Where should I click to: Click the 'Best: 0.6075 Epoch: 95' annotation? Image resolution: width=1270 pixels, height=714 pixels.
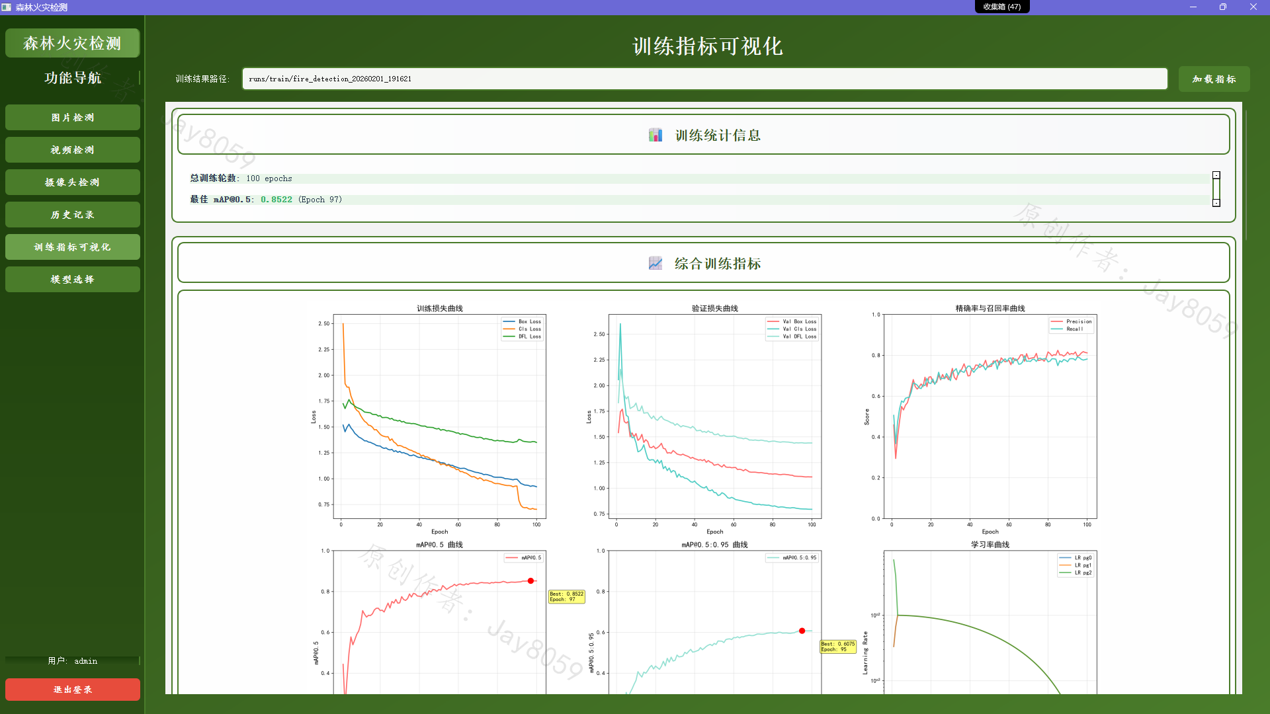838,647
